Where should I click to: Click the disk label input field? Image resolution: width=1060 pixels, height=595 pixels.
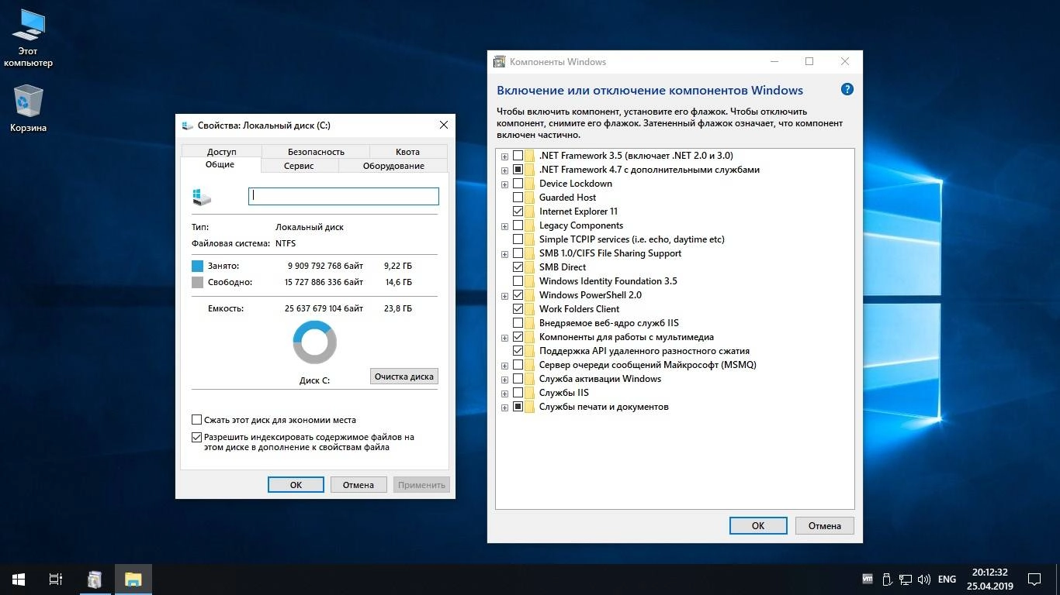click(x=344, y=196)
